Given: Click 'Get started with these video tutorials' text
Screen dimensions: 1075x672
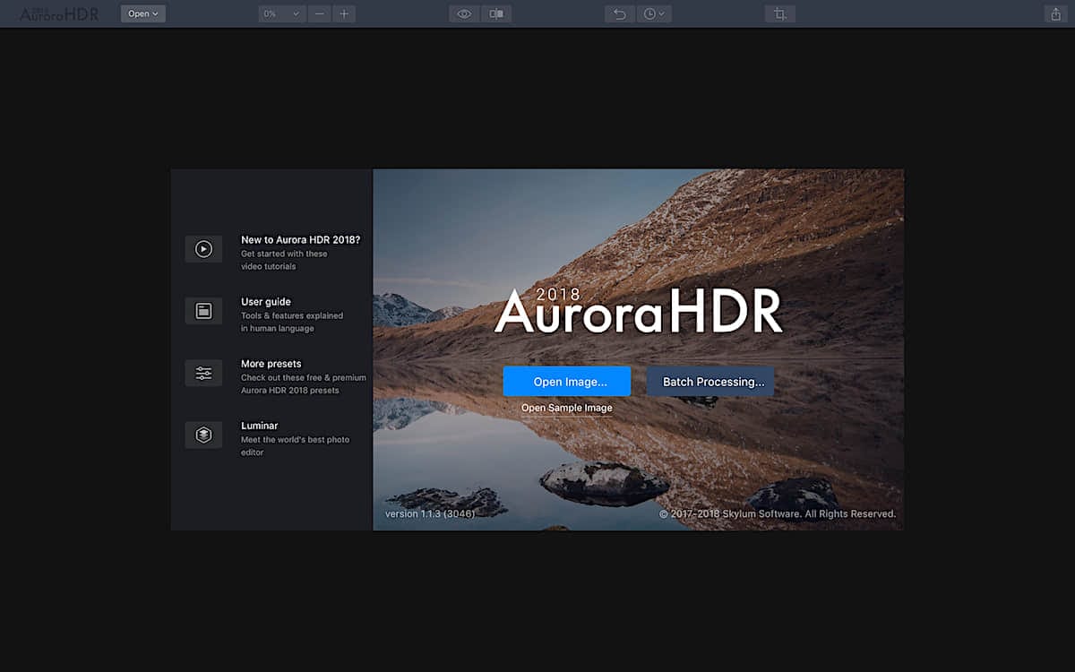Looking at the screenshot, I should (284, 260).
